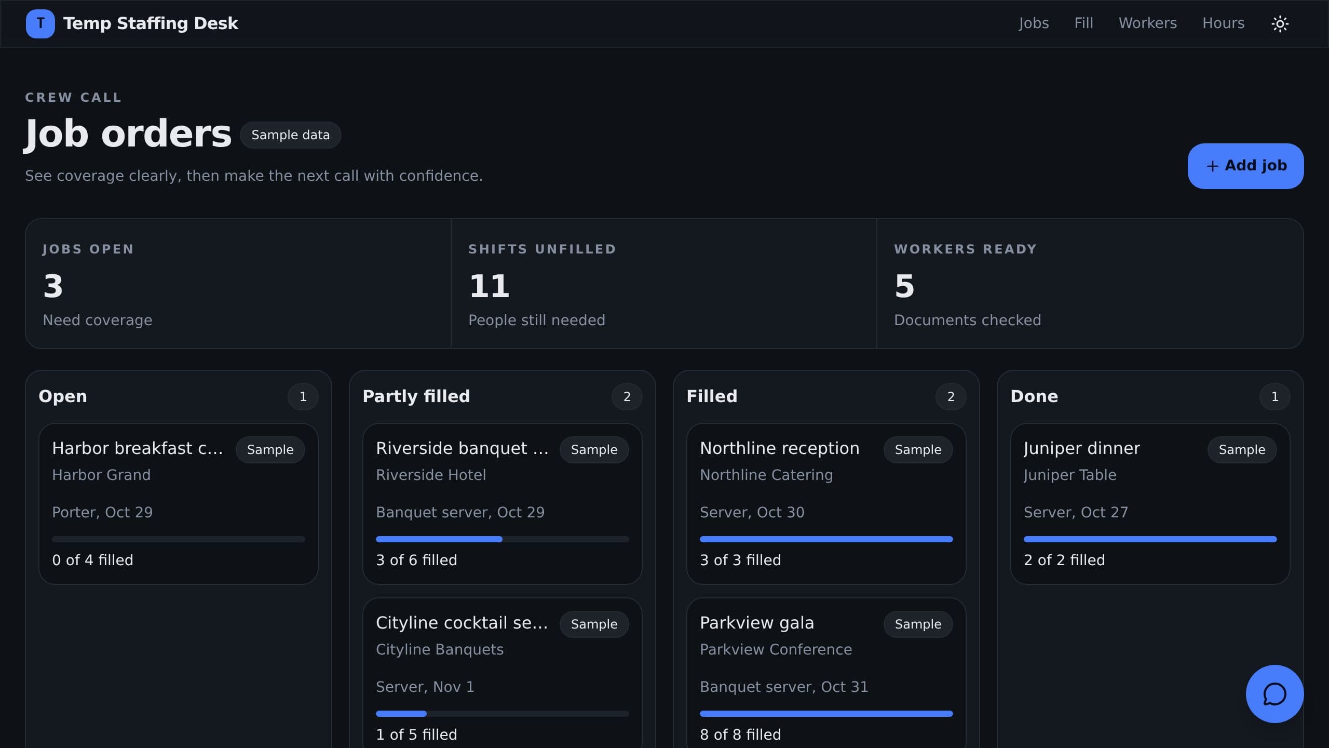This screenshot has width=1329, height=748.
Task: Select the Juniper dinner job card
Action: 1150,504
